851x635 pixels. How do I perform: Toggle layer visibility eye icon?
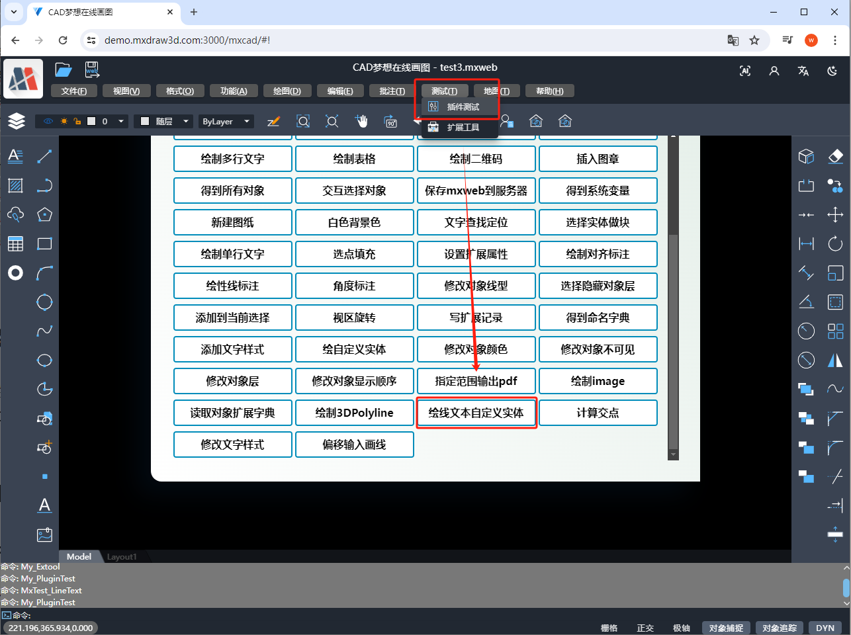[x=48, y=122]
